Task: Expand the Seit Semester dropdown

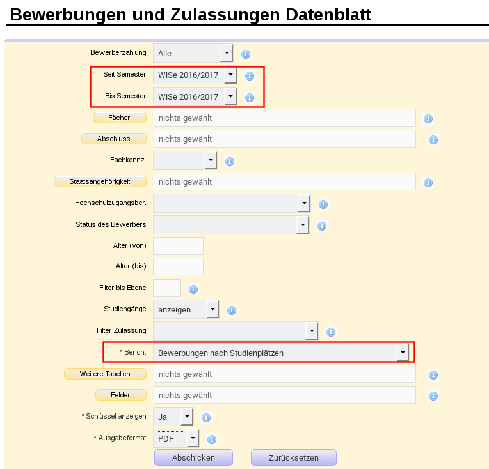Action: [x=195, y=75]
